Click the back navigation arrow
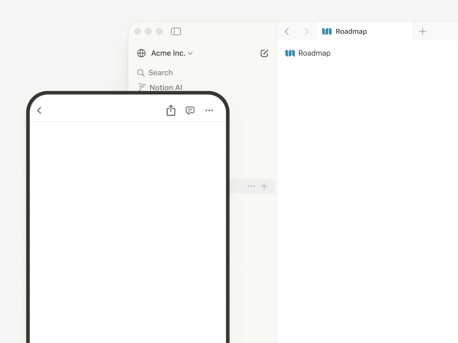This screenshot has height=343, width=458. 287,31
